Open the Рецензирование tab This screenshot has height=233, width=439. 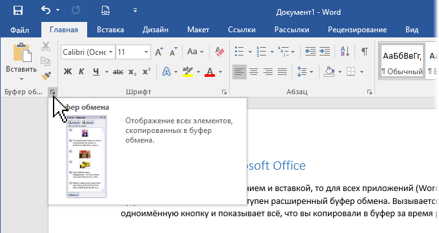pyautogui.click(x=357, y=30)
